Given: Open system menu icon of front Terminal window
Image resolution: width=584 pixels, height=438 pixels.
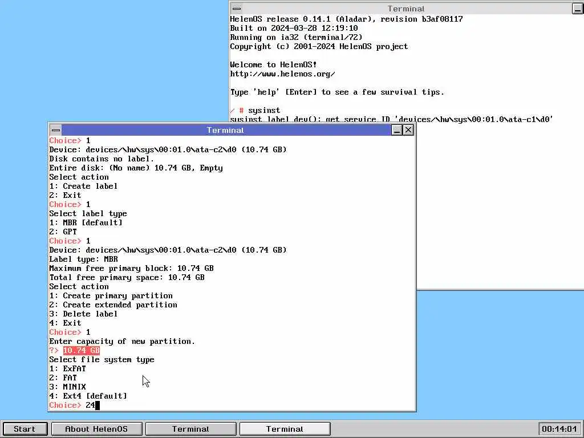Looking at the screenshot, I should tap(56, 130).
